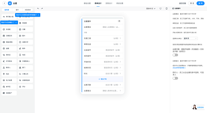207x113 pixels.
Task: Click the redo arrow
Action: coord(42,8)
